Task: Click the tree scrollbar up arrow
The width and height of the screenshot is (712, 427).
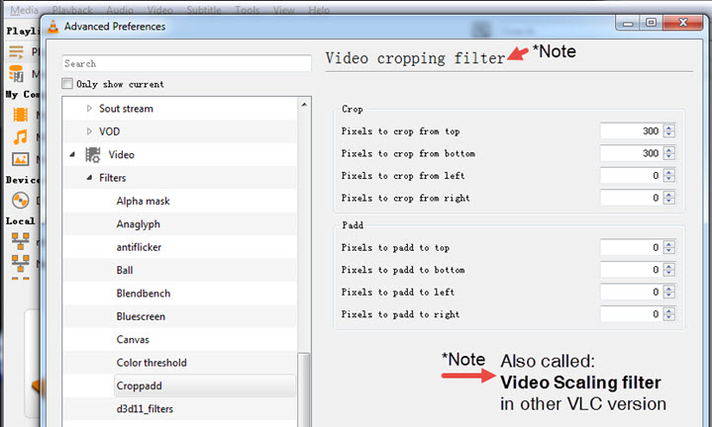Action: coord(304,105)
